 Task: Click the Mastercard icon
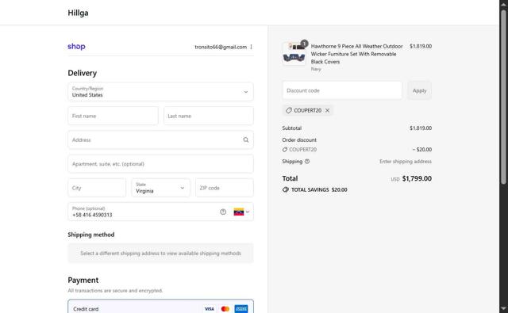click(x=225, y=309)
